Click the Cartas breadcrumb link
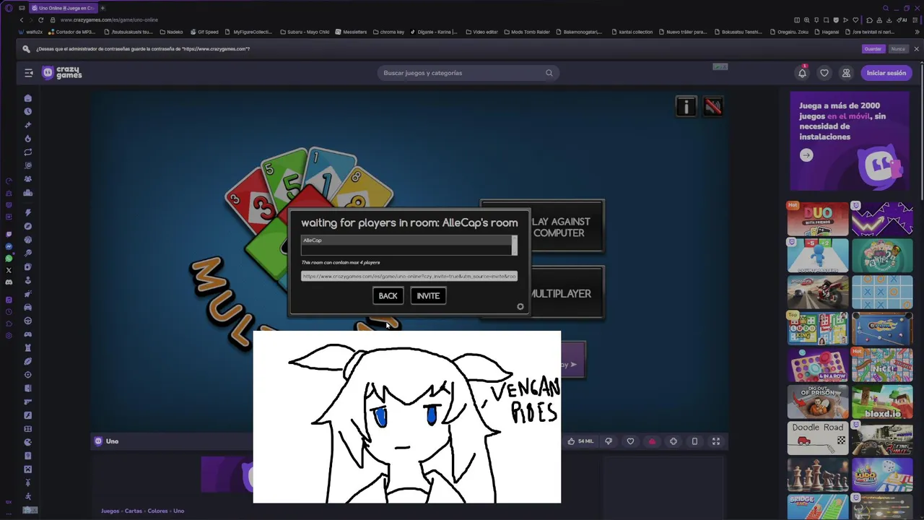Image resolution: width=924 pixels, height=520 pixels. (134, 511)
